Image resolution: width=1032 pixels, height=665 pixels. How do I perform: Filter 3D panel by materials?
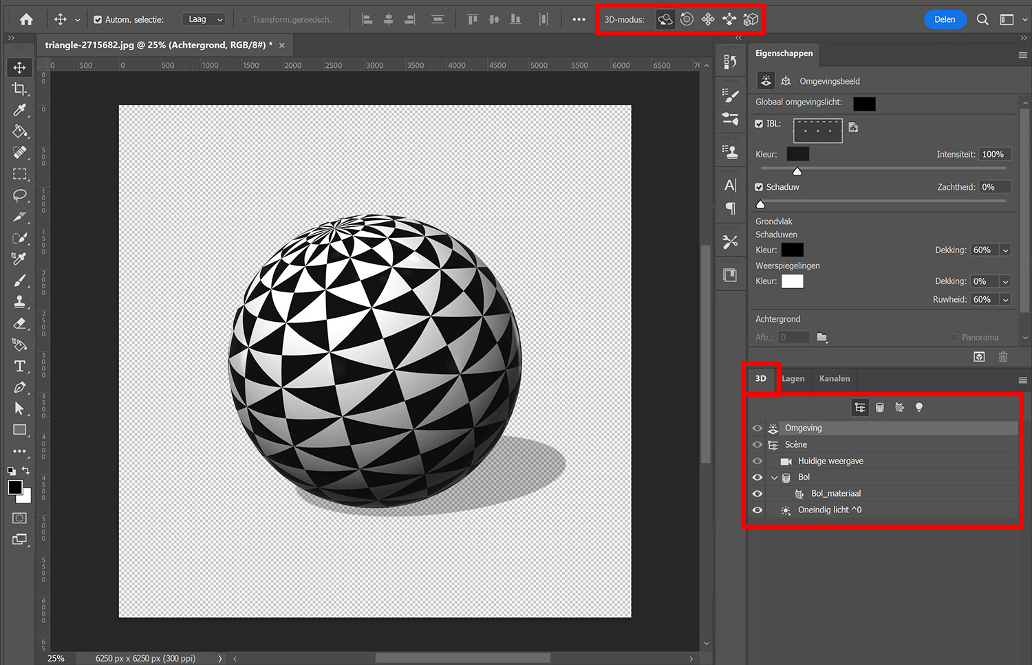pos(900,406)
